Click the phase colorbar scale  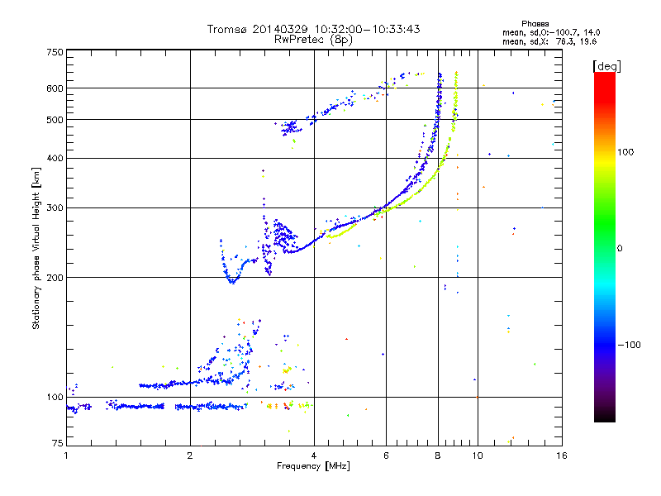[605, 246]
